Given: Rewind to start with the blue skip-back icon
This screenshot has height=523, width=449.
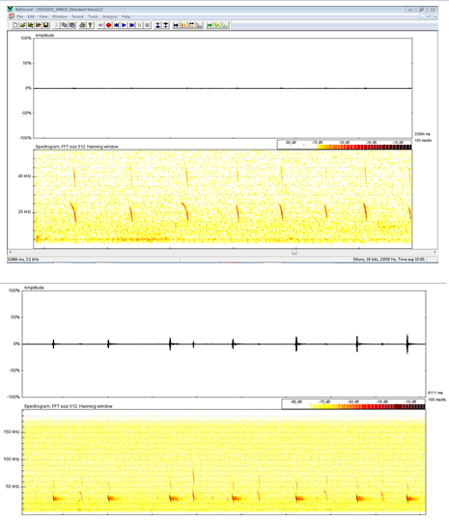Looking at the screenshot, I should (x=116, y=25).
